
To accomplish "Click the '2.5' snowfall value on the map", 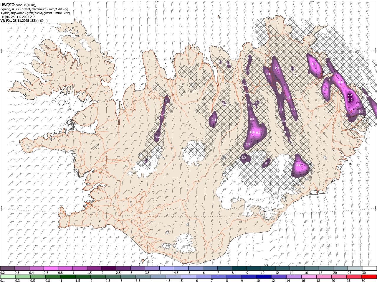I will [x=350, y=100].
